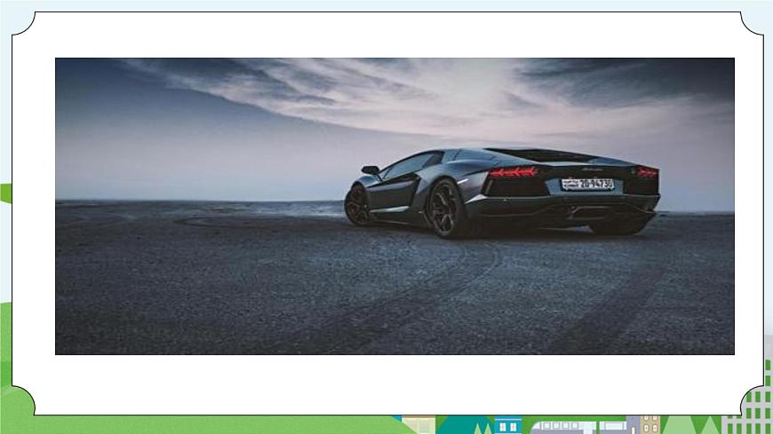Click the license plate on the car

point(587,185)
